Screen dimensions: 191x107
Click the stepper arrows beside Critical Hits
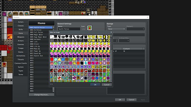[117, 41]
